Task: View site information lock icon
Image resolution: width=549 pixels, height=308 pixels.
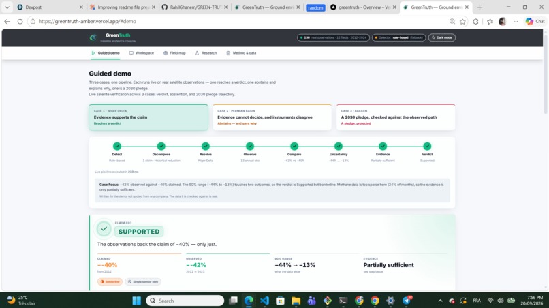Action: [x=33, y=21]
